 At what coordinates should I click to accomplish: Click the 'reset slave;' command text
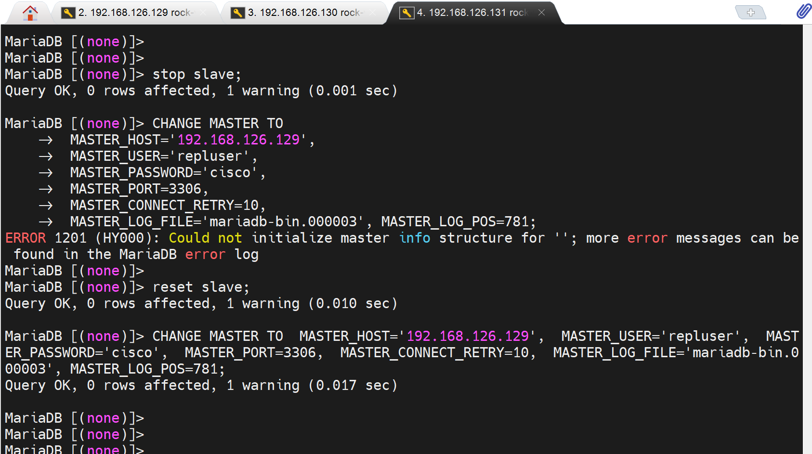click(x=201, y=287)
